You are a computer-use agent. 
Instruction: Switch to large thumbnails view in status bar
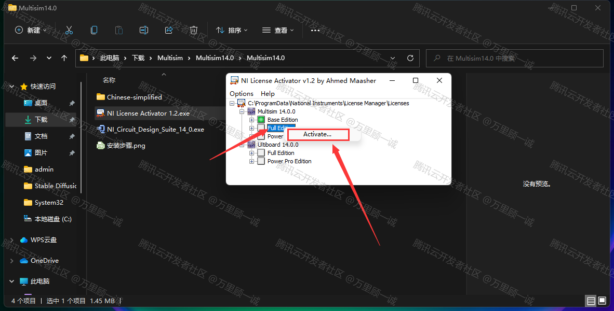(602, 301)
